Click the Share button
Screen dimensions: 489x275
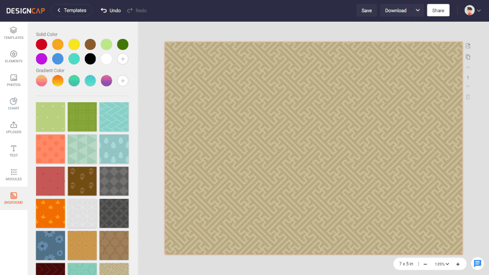438,11
